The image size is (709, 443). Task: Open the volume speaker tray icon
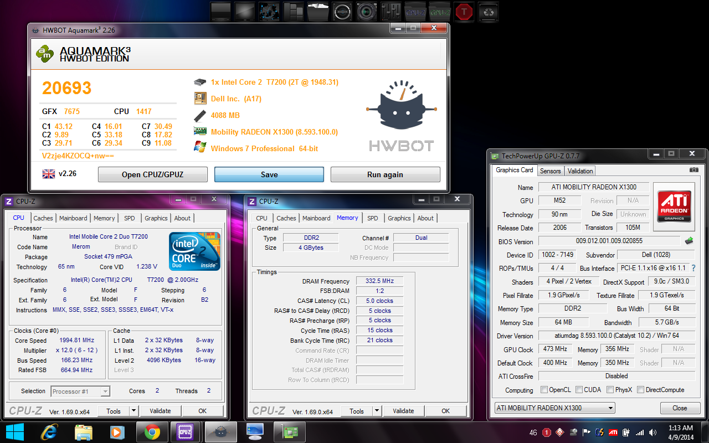point(652,432)
